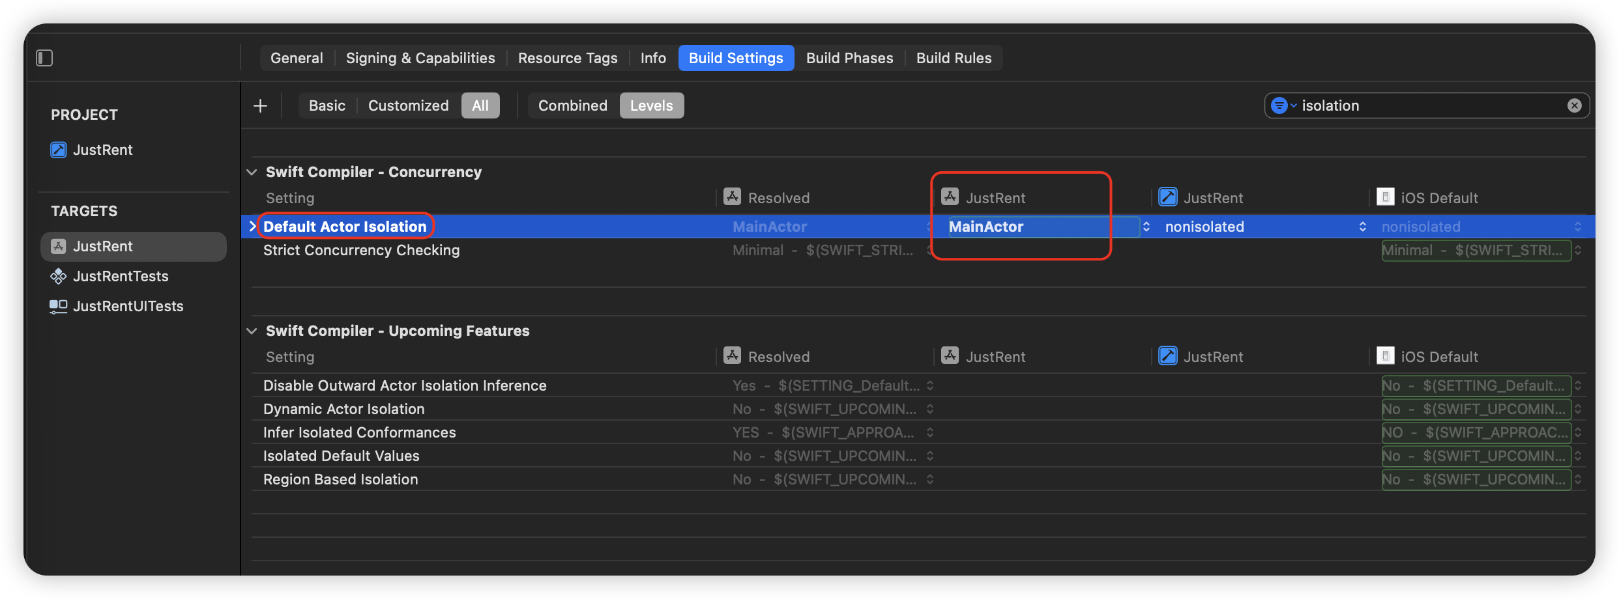
Task: Select Strict Concurrency Checking setting row
Action: [x=361, y=250]
